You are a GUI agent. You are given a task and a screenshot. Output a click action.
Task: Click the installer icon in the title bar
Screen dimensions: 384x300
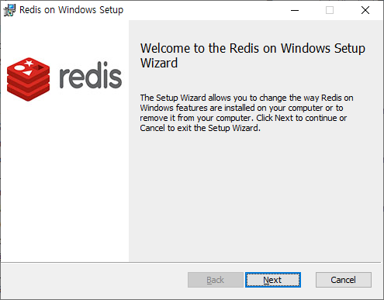[9, 10]
